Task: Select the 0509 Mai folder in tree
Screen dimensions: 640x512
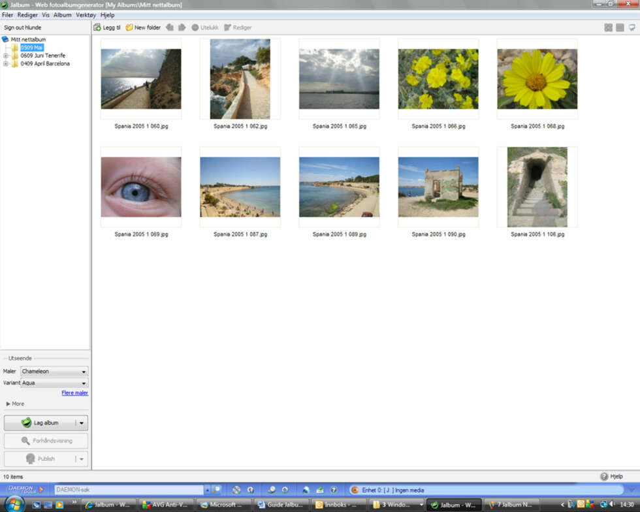Action: pos(32,48)
